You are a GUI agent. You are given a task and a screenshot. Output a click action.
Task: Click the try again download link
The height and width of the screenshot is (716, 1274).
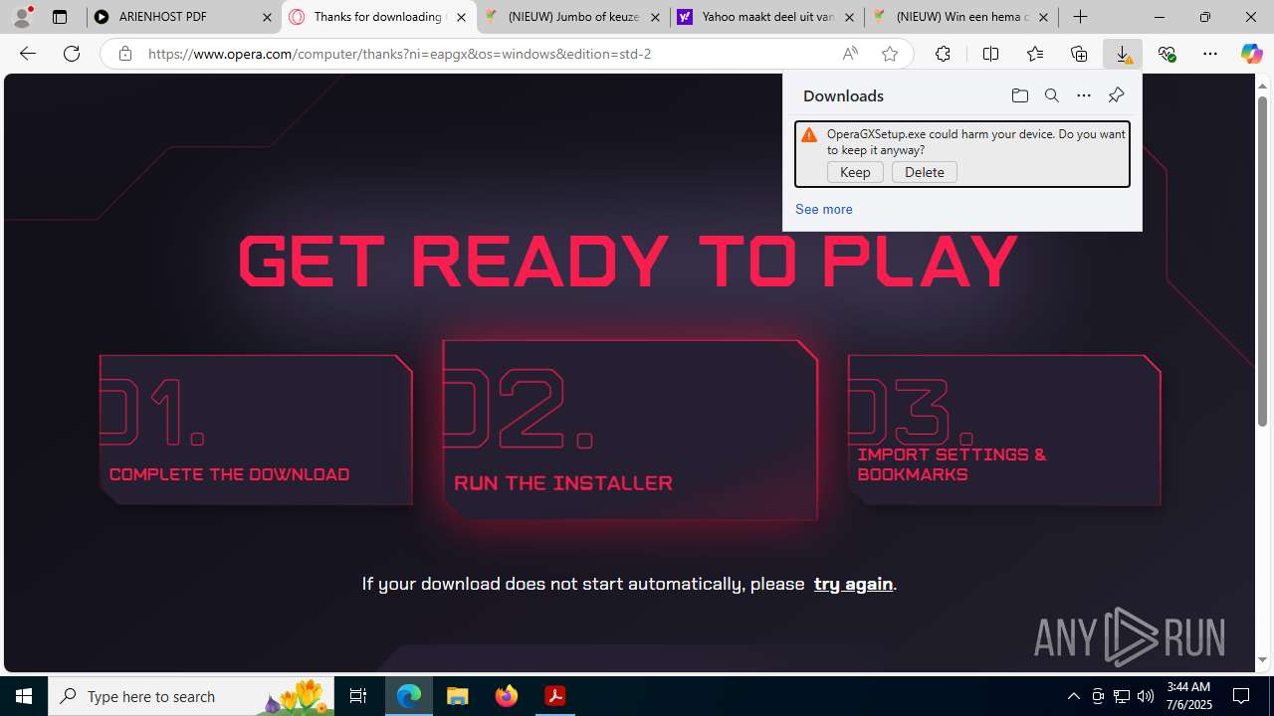click(x=853, y=584)
